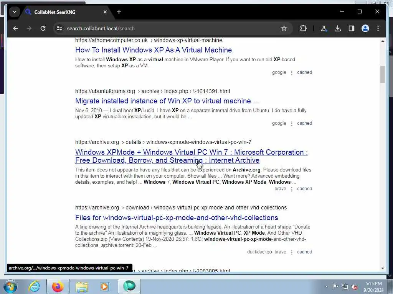This screenshot has height=294, width=393.
Task: Click the ubuntuforums.org t-1614391.html URL
Action: pyautogui.click(x=152, y=91)
